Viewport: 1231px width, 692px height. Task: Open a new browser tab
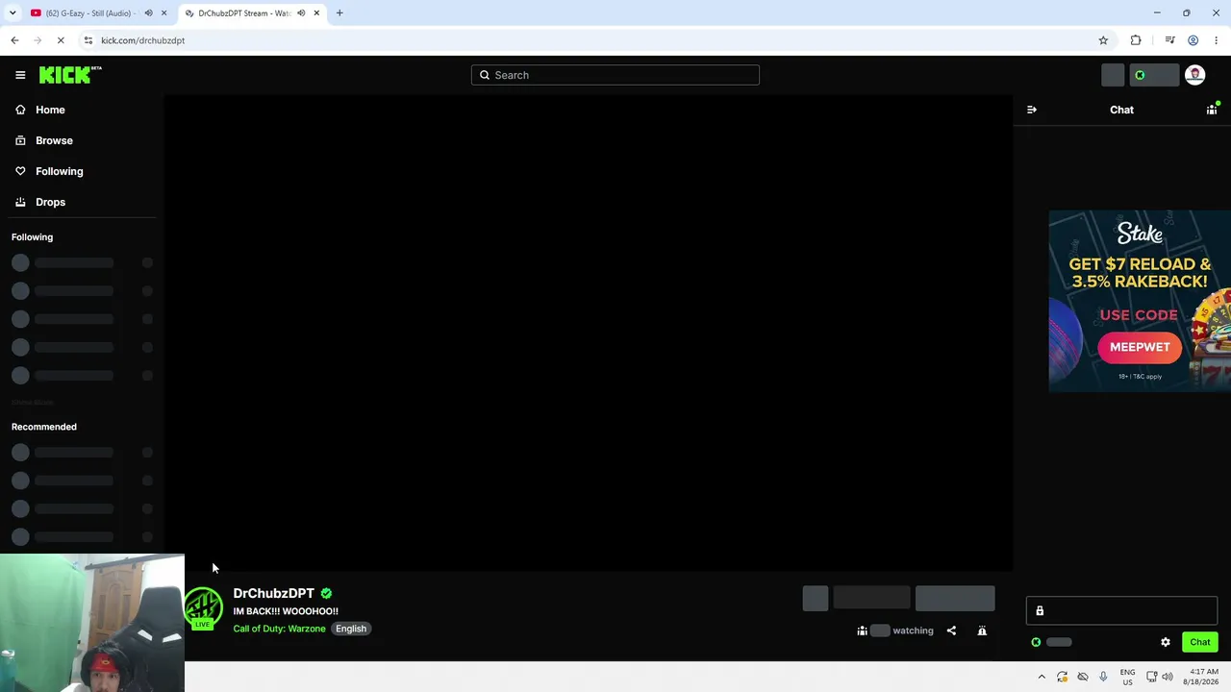339,13
